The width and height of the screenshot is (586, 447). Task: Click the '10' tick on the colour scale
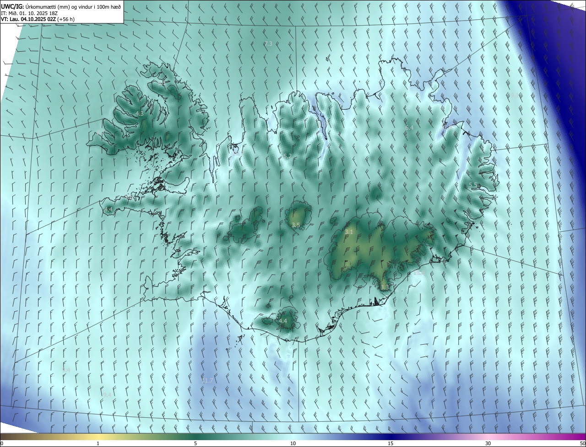click(293, 444)
